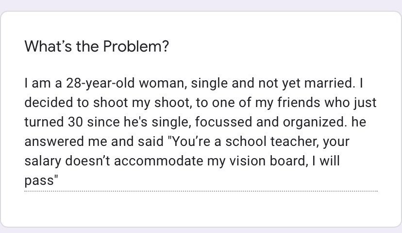Click the number "30" in the answer

[x=75, y=122]
